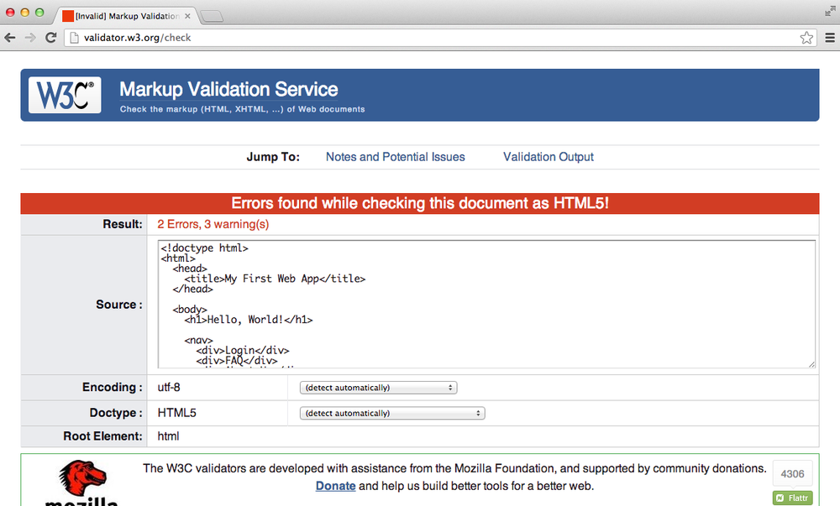The height and width of the screenshot is (506, 840).
Task: Open the Encoding detection dropdown
Action: [x=377, y=387]
